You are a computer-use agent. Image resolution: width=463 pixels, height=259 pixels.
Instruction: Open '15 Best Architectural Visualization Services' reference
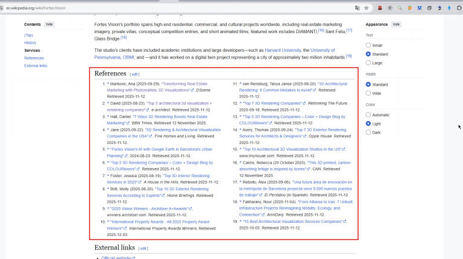pos(294,222)
